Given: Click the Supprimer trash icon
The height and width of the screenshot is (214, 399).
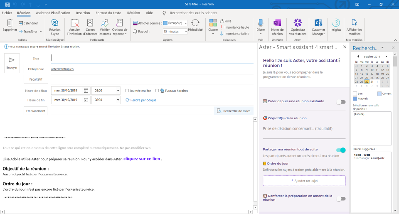Looking at the screenshot, I should point(10,23).
